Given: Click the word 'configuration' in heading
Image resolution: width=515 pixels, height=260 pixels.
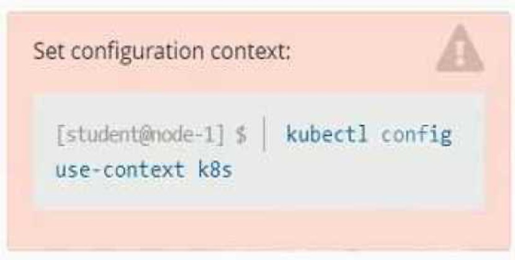Looking at the screenshot, I should pyautogui.click(x=137, y=53).
